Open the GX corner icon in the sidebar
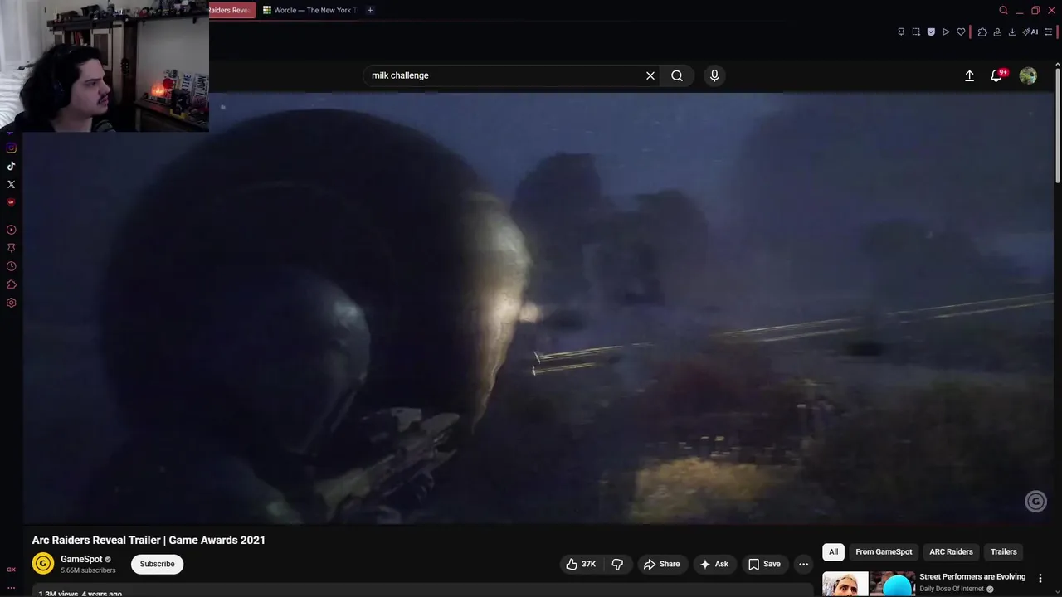This screenshot has height=597, width=1062. click(11, 570)
